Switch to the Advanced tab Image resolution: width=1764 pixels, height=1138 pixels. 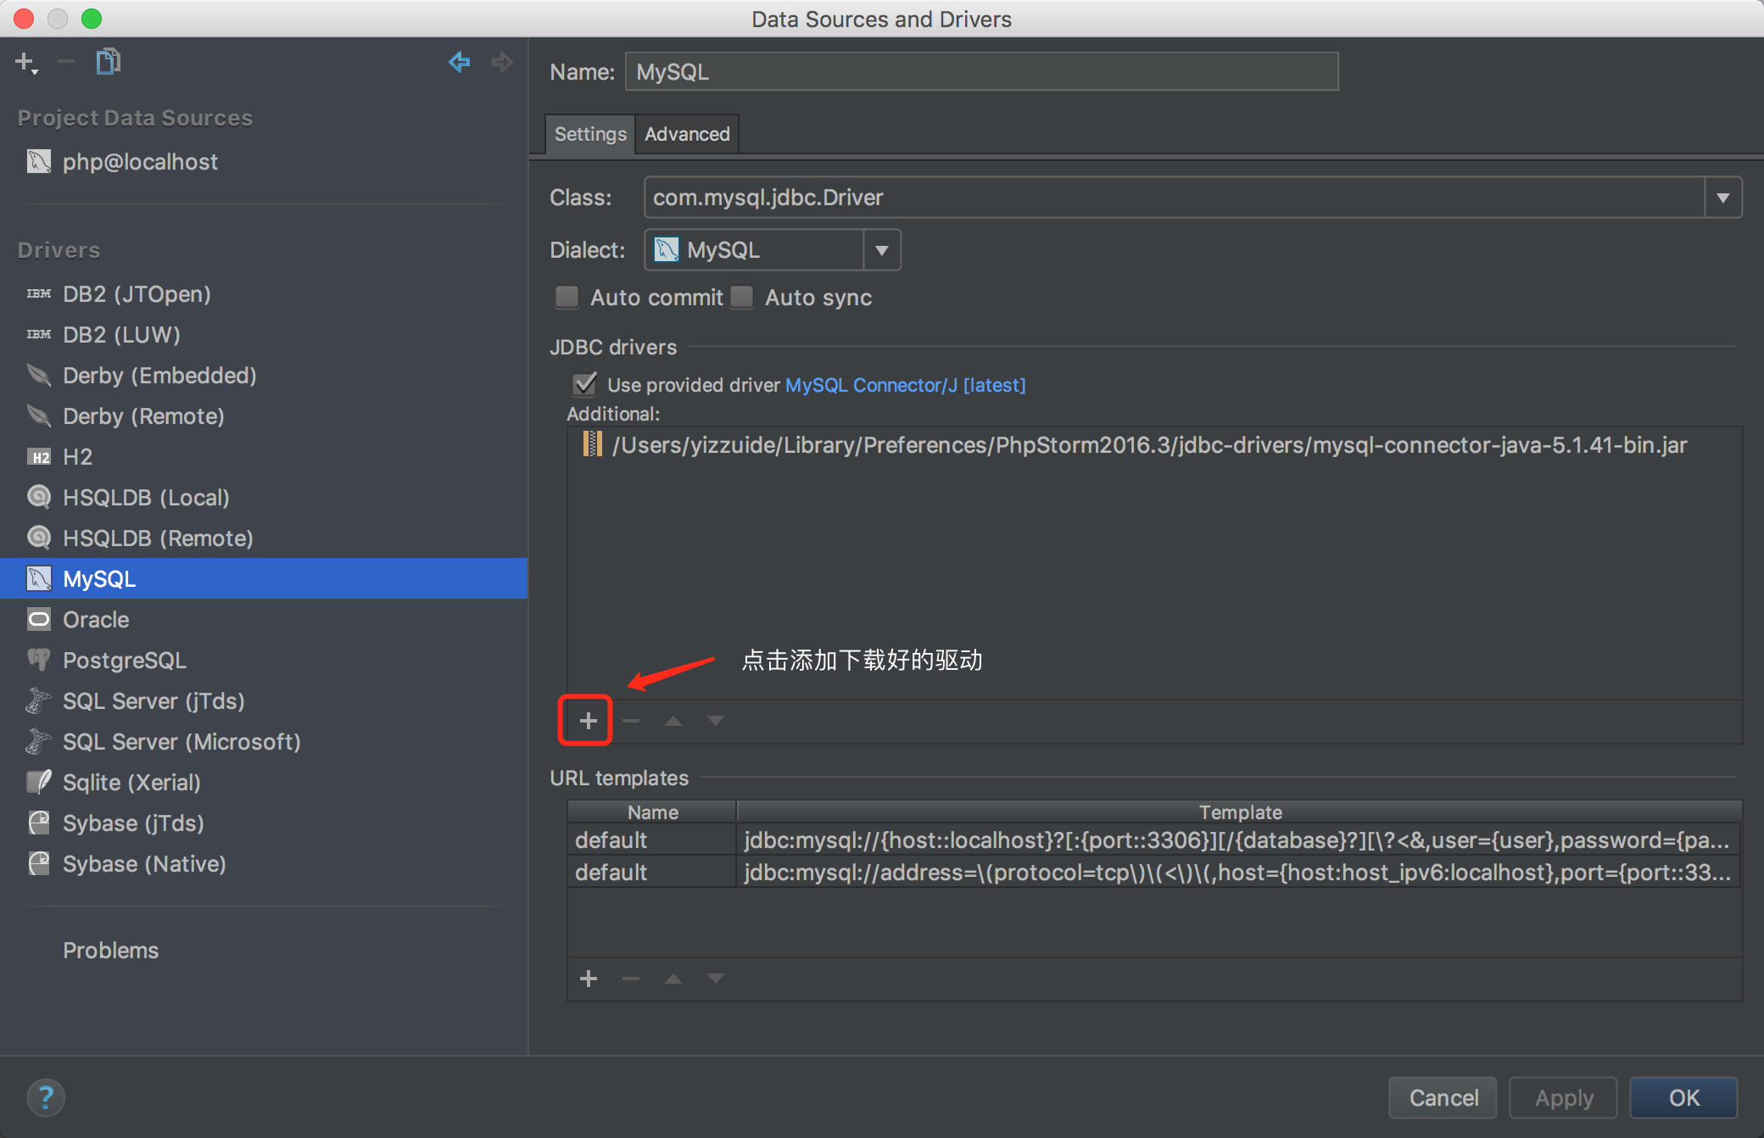[x=687, y=134]
